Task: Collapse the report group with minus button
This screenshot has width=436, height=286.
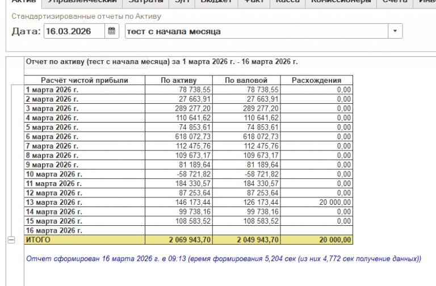Action: pyautogui.click(x=11, y=240)
